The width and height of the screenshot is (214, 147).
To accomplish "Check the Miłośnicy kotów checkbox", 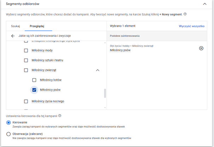I will pos(34,80).
